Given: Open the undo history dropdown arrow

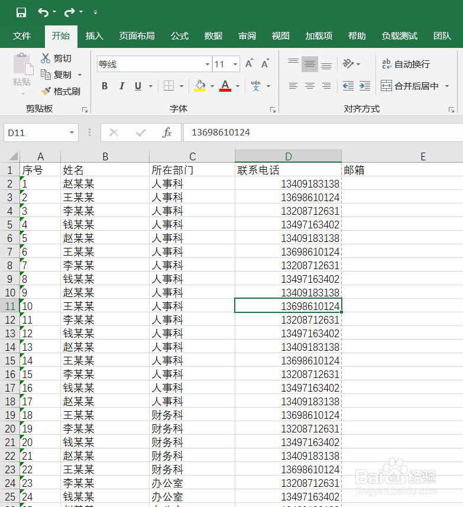Looking at the screenshot, I should click(54, 12).
